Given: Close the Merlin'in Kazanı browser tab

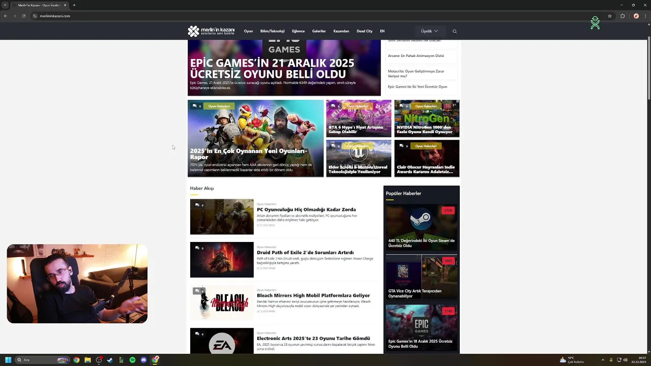Looking at the screenshot, I should pyautogui.click(x=65, y=5).
